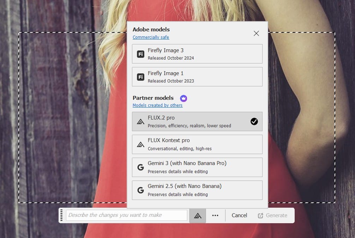Close the model selection panel

[x=256, y=33]
